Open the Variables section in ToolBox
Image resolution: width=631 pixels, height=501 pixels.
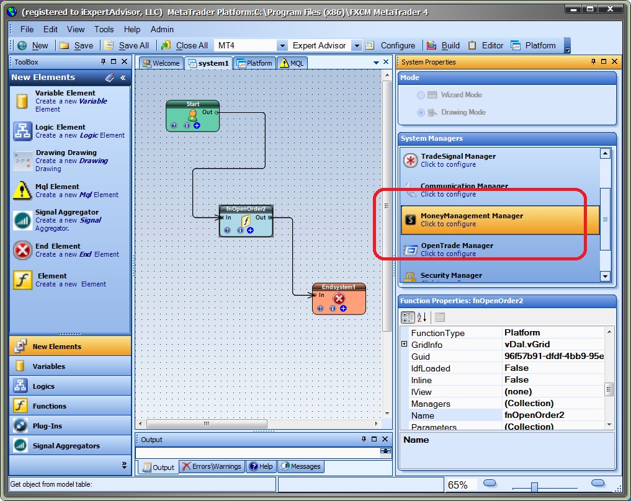(x=71, y=366)
